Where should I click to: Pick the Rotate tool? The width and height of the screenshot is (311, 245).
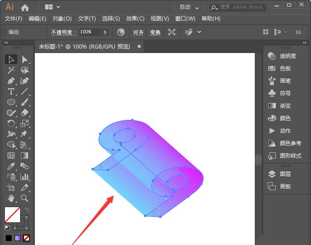pos(11,123)
